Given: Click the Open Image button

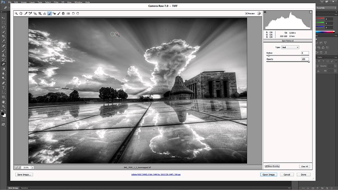Looking at the screenshot, I should pyautogui.click(x=269, y=175).
